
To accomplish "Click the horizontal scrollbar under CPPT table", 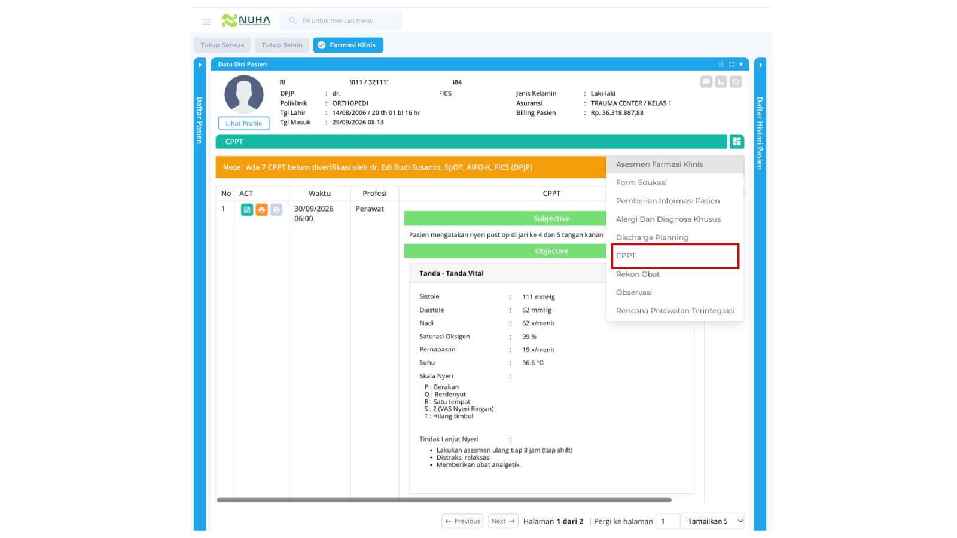I will (444, 500).
